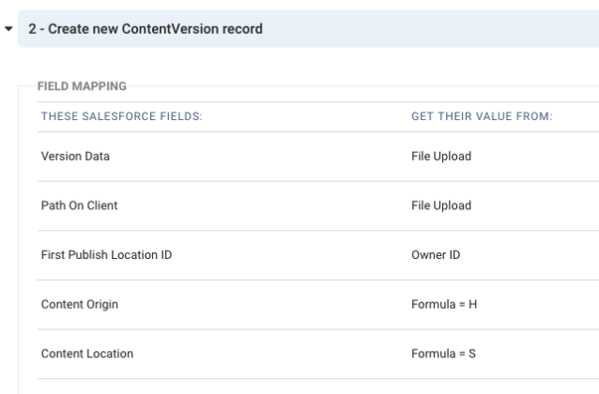Click File Upload value for Path On Client
This screenshot has height=394, width=599.
[x=441, y=206]
